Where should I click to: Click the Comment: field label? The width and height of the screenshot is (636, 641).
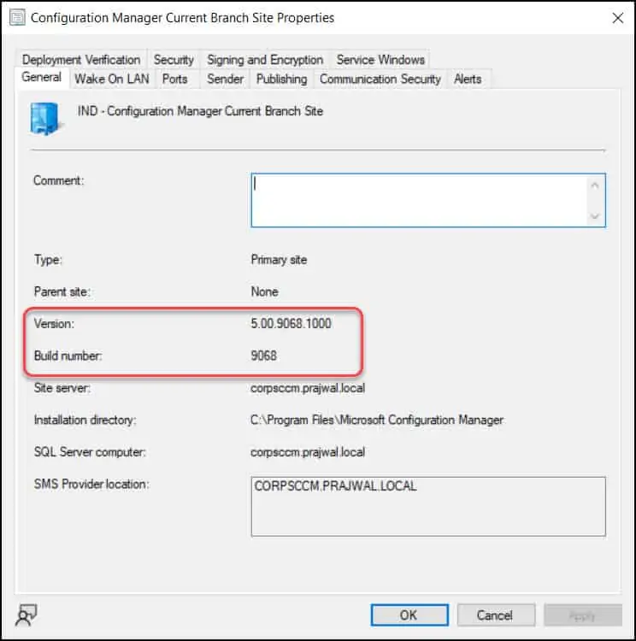(58, 180)
